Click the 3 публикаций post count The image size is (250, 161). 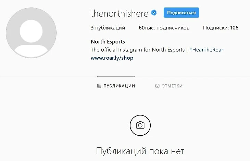108,28
